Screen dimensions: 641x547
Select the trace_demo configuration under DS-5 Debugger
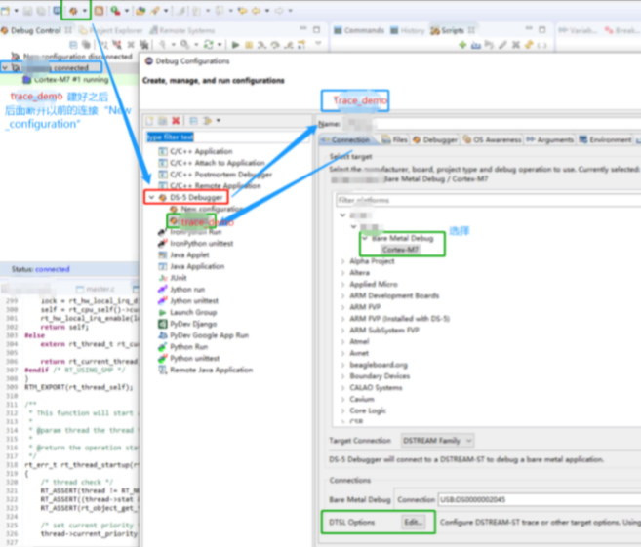(197, 221)
